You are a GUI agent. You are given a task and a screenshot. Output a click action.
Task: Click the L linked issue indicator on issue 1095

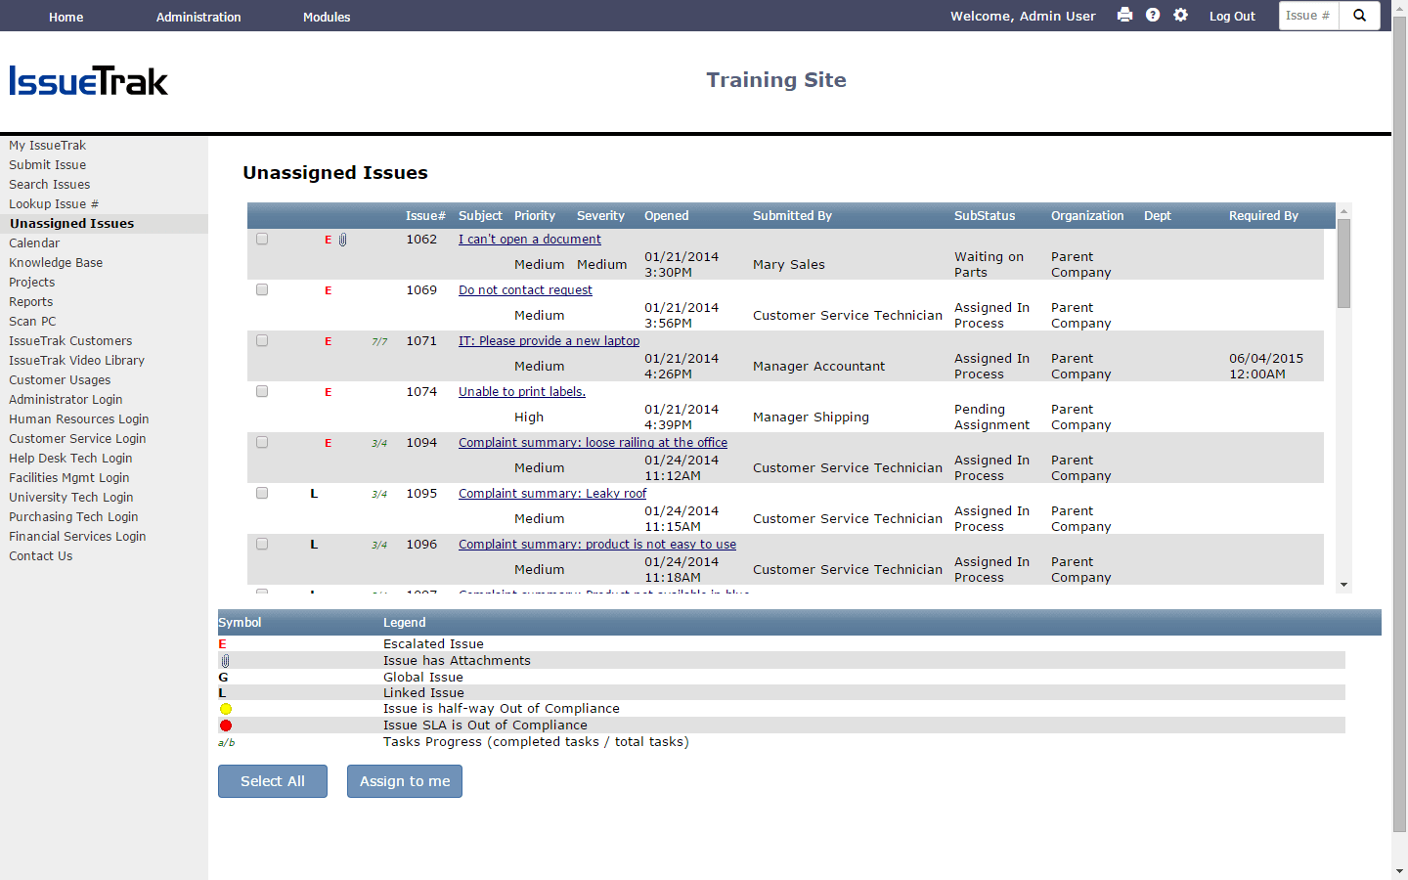click(314, 493)
